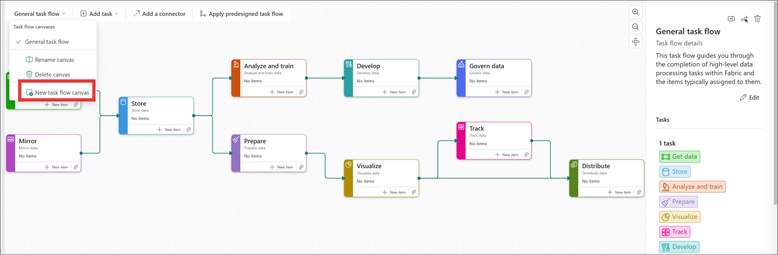Select the Mirror task card title
This screenshot has height=255, width=778.
point(28,141)
